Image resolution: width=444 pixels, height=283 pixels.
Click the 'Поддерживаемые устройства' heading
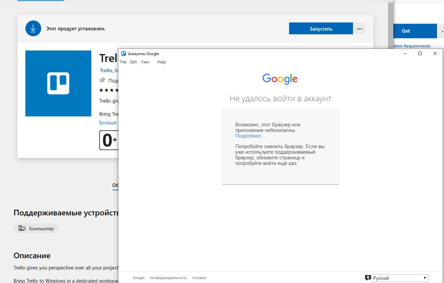66,213
